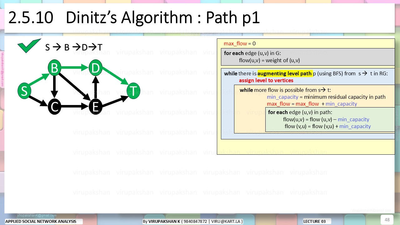Click slide number 48
This screenshot has width=400, height=225.
click(387, 220)
